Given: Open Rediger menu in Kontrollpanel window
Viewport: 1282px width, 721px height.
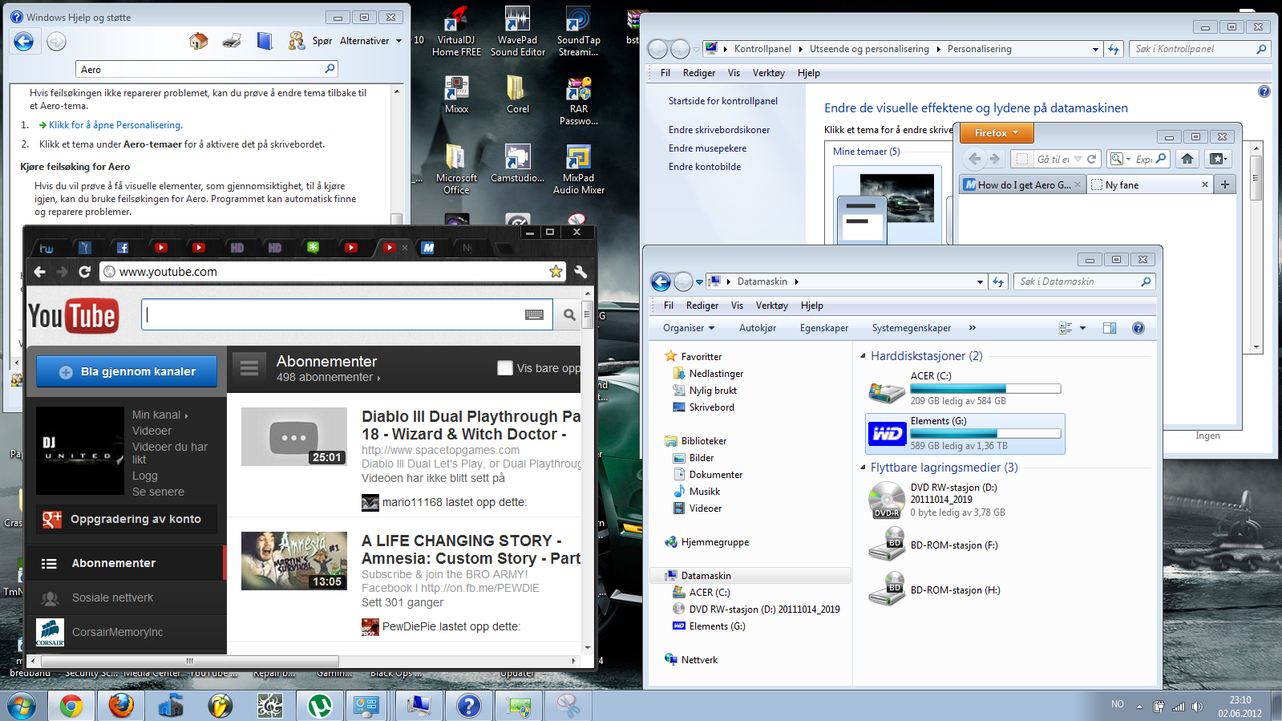Looking at the screenshot, I should point(698,73).
